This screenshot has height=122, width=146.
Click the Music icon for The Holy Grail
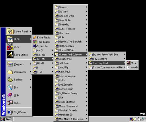129,63
